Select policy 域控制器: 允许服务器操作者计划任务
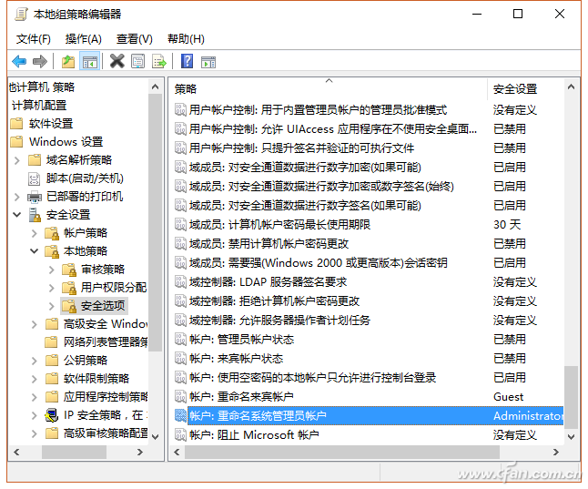This screenshot has width=588, height=489. 279,321
